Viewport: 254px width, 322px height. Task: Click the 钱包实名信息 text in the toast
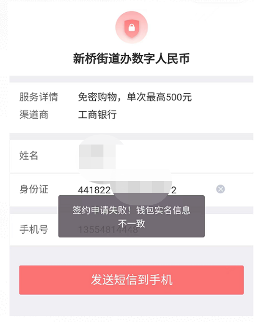(x=163, y=210)
